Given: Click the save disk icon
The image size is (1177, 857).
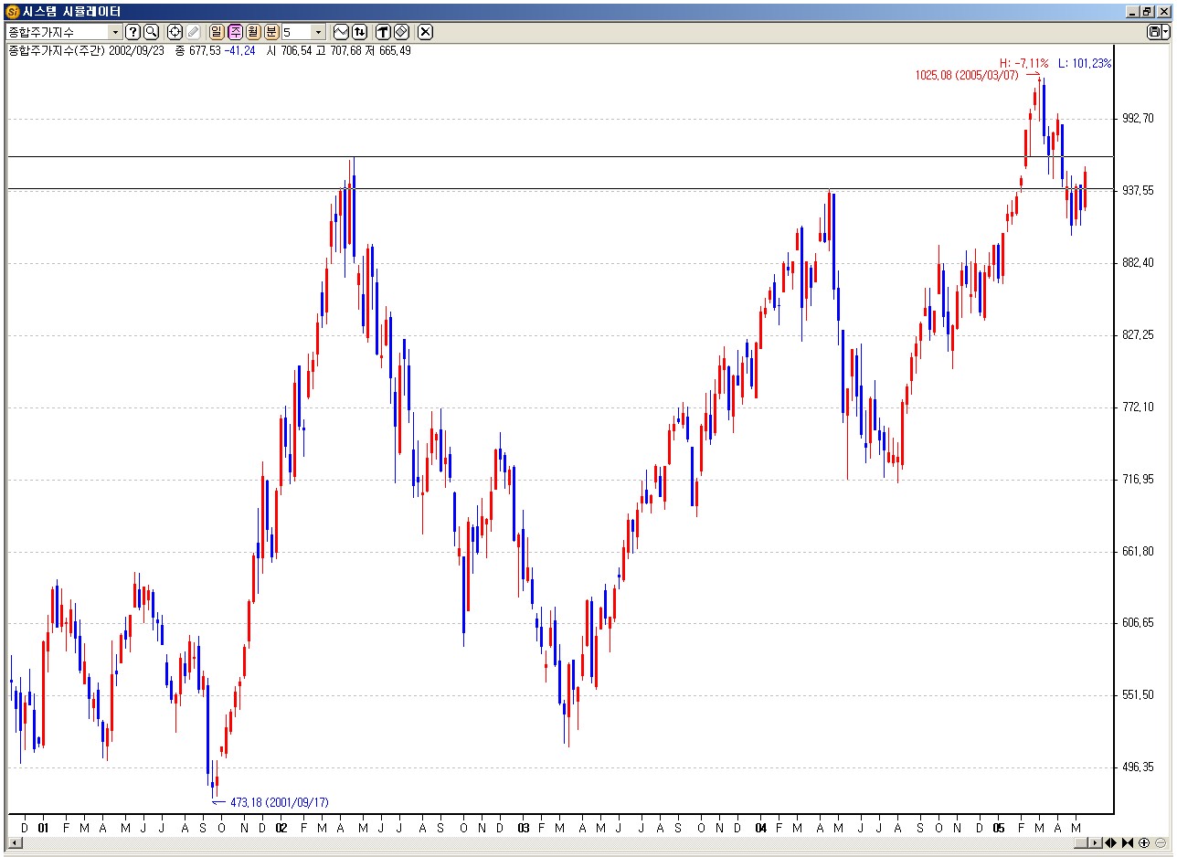Looking at the screenshot, I should pyautogui.click(x=1154, y=32).
